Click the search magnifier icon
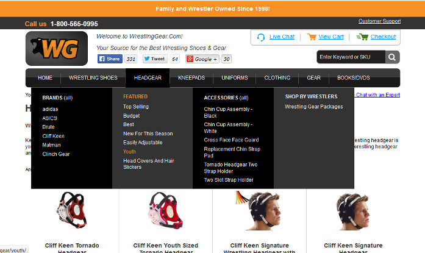This screenshot has width=425, height=253. [x=393, y=57]
